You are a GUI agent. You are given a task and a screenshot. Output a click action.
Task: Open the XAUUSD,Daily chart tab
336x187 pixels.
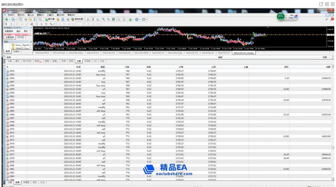[x=76, y=53]
